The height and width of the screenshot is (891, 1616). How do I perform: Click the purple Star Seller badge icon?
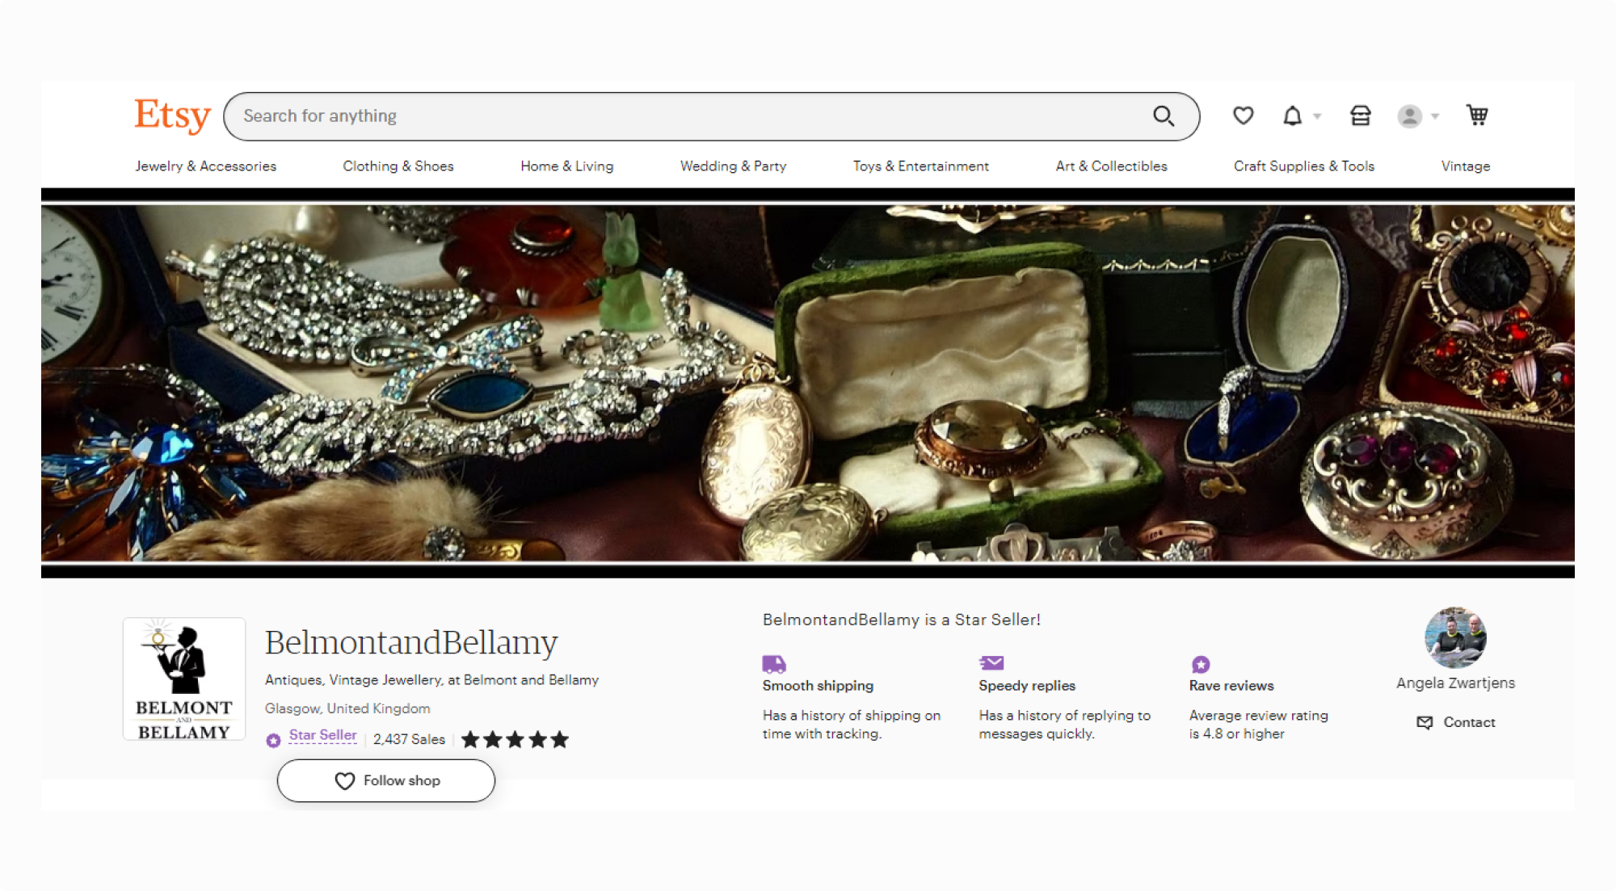[274, 740]
